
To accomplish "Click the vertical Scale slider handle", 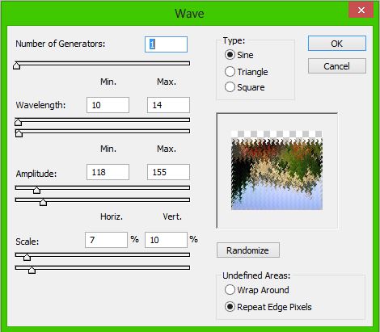I will pos(32,270).
